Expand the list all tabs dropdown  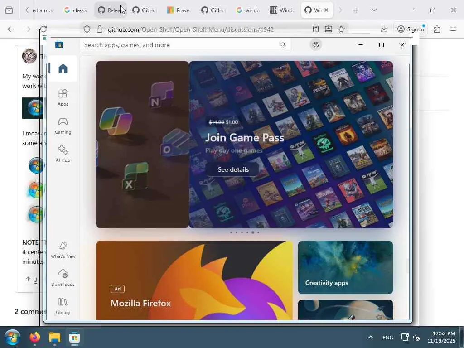(374, 10)
